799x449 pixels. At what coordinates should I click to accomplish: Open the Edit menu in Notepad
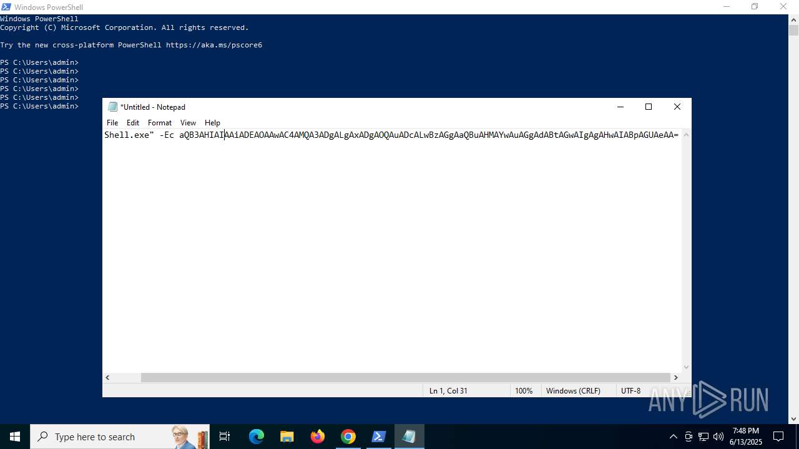coord(133,123)
